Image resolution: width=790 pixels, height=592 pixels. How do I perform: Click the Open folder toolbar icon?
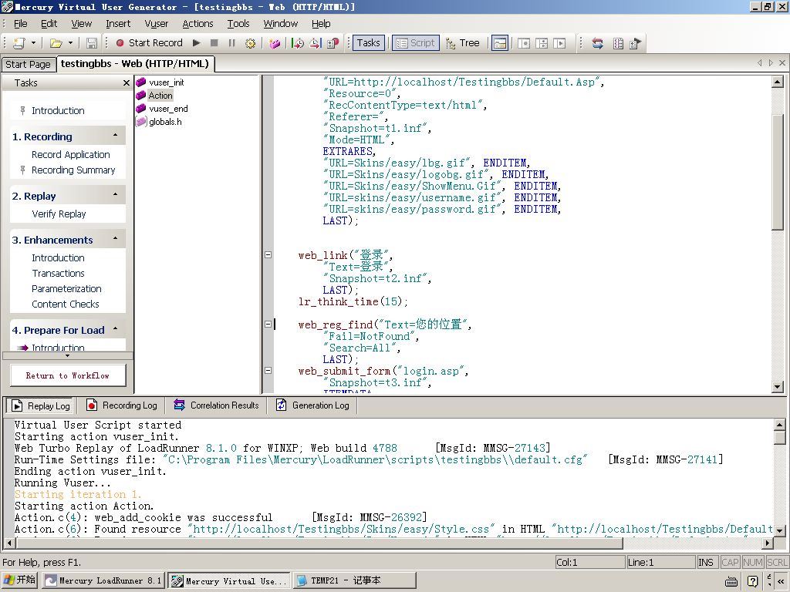pyautogui.click(x=56, y=43)
